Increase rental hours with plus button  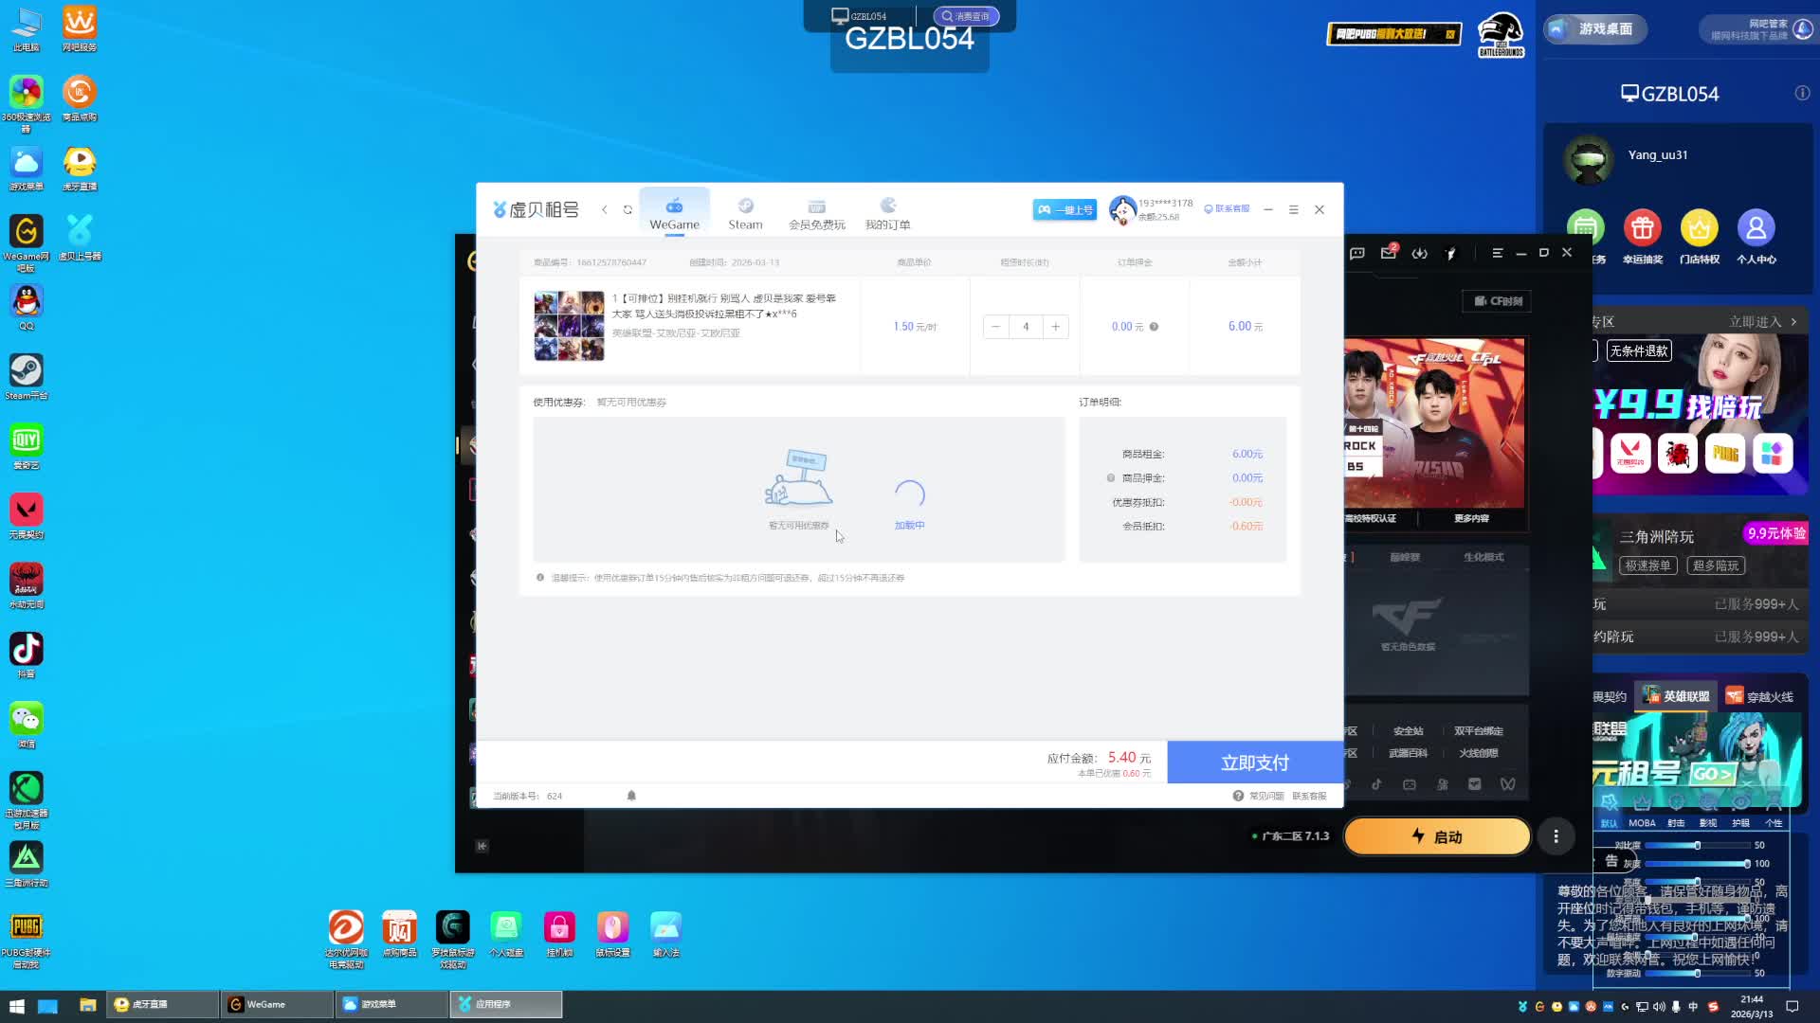click(x=1055, y=327)
